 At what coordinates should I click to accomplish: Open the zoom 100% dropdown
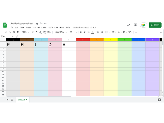pos(26,32)
